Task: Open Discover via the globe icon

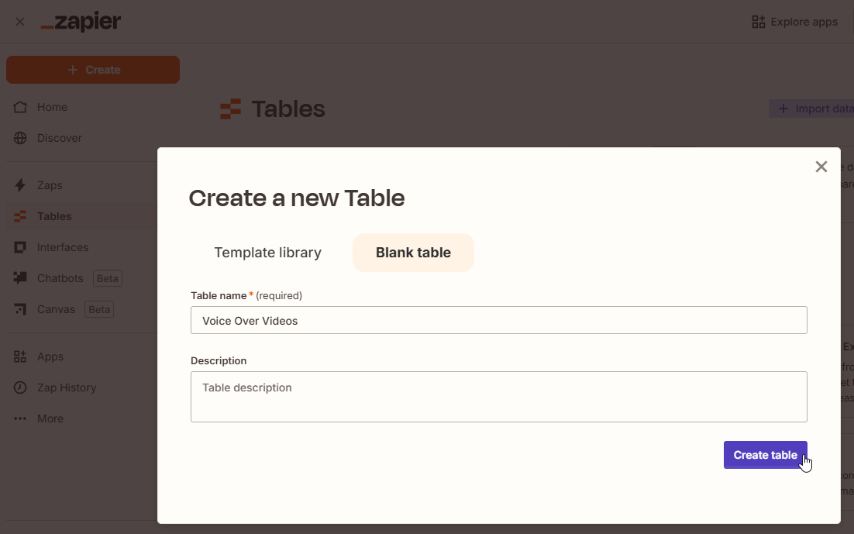Action: coord(21,138)
